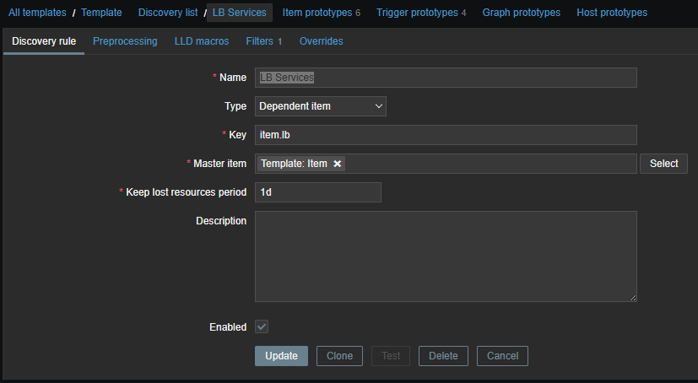
Task: Open the LLD macros tab
Action: [x=202, y=41]
